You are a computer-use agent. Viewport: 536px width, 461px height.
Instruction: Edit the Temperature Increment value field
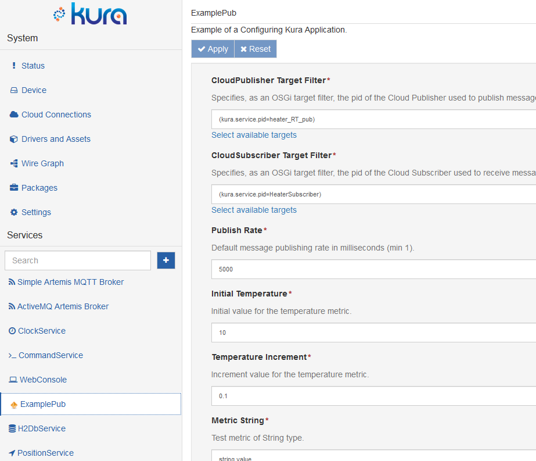click(373, 396)
